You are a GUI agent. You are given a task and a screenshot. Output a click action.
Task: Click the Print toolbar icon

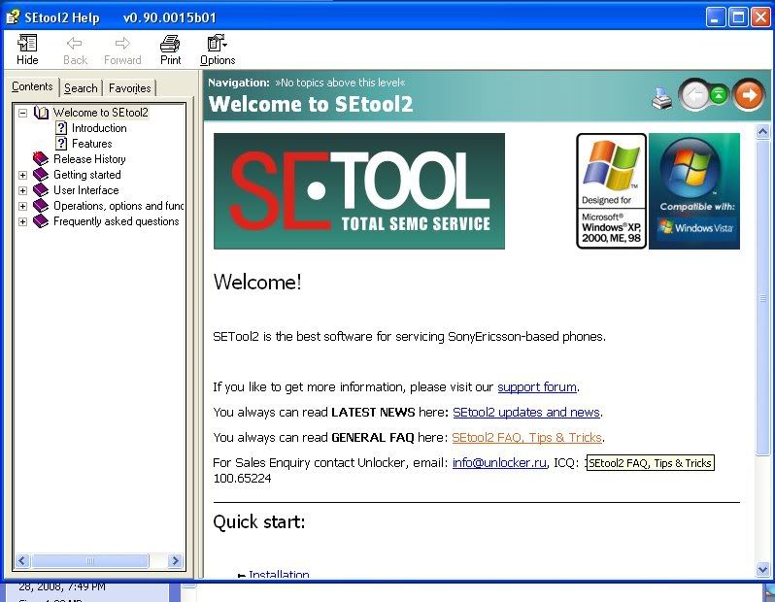(171, 50)
